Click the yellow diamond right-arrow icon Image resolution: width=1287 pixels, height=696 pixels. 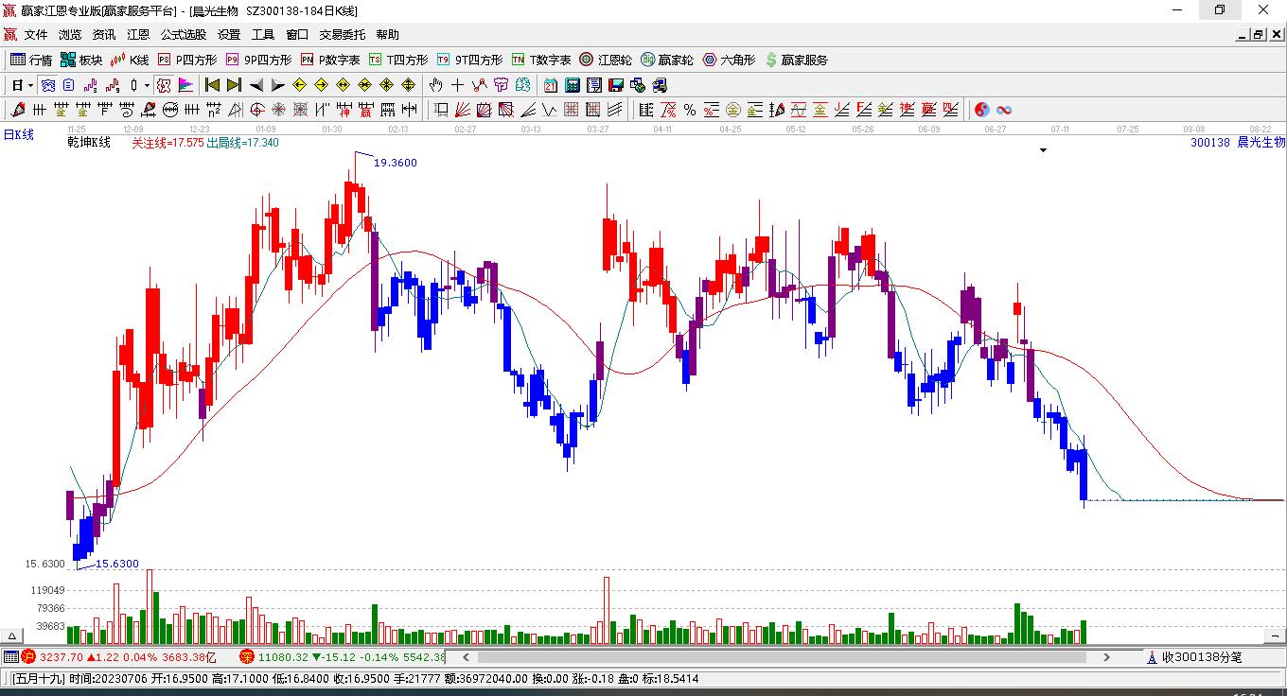click(x=321, y=85)
